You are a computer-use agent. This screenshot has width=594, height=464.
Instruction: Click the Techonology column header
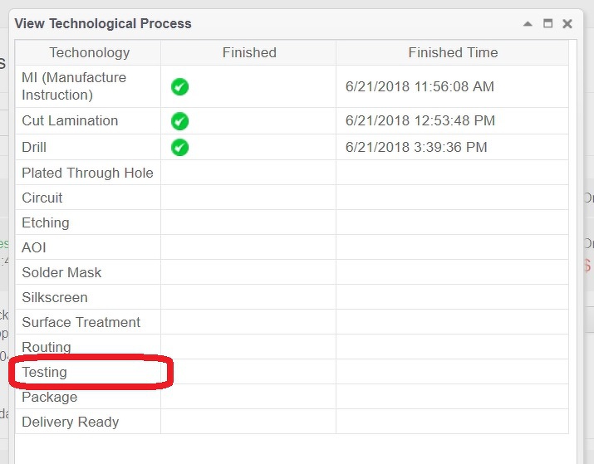pyautogui.click(x=89, y=52)
